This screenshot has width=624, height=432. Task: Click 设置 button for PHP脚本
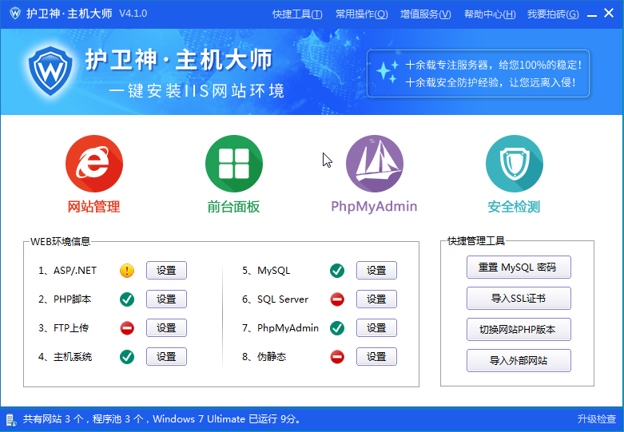click(166, 299)
